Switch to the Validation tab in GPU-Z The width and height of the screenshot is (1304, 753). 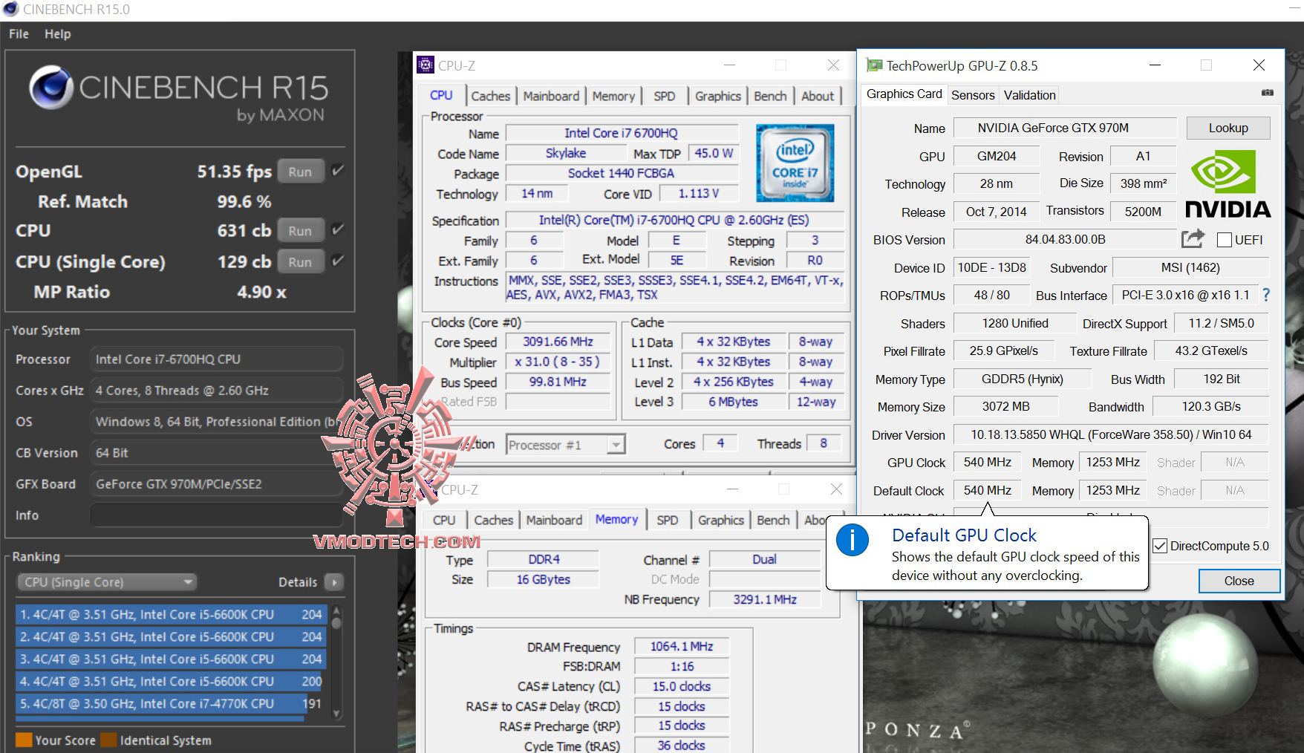pos(1030,95)
